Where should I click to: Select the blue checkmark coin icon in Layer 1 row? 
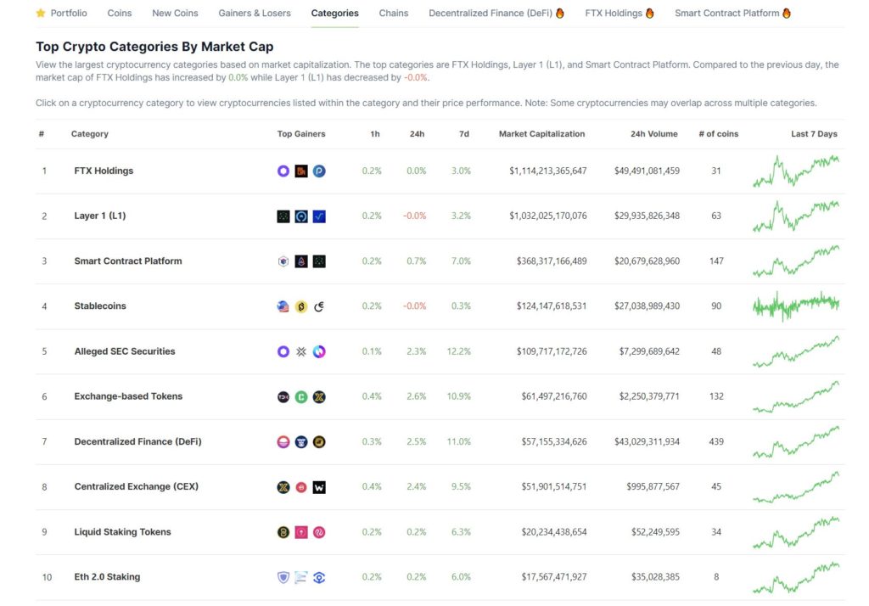(x=319, y=216)
